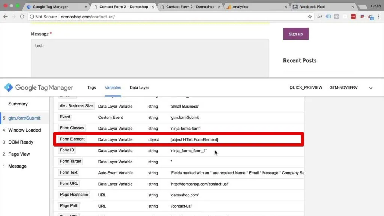Reload the page with the refresh icon
This screenshot has width=384, height=216.
coord(23,16)
